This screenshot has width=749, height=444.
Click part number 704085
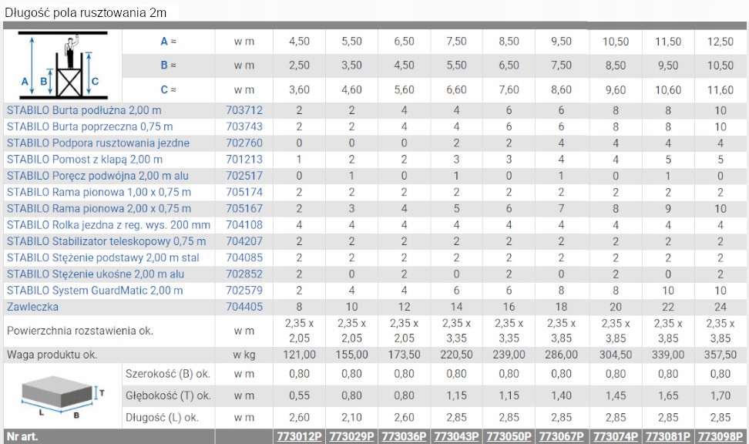[244, 257]
